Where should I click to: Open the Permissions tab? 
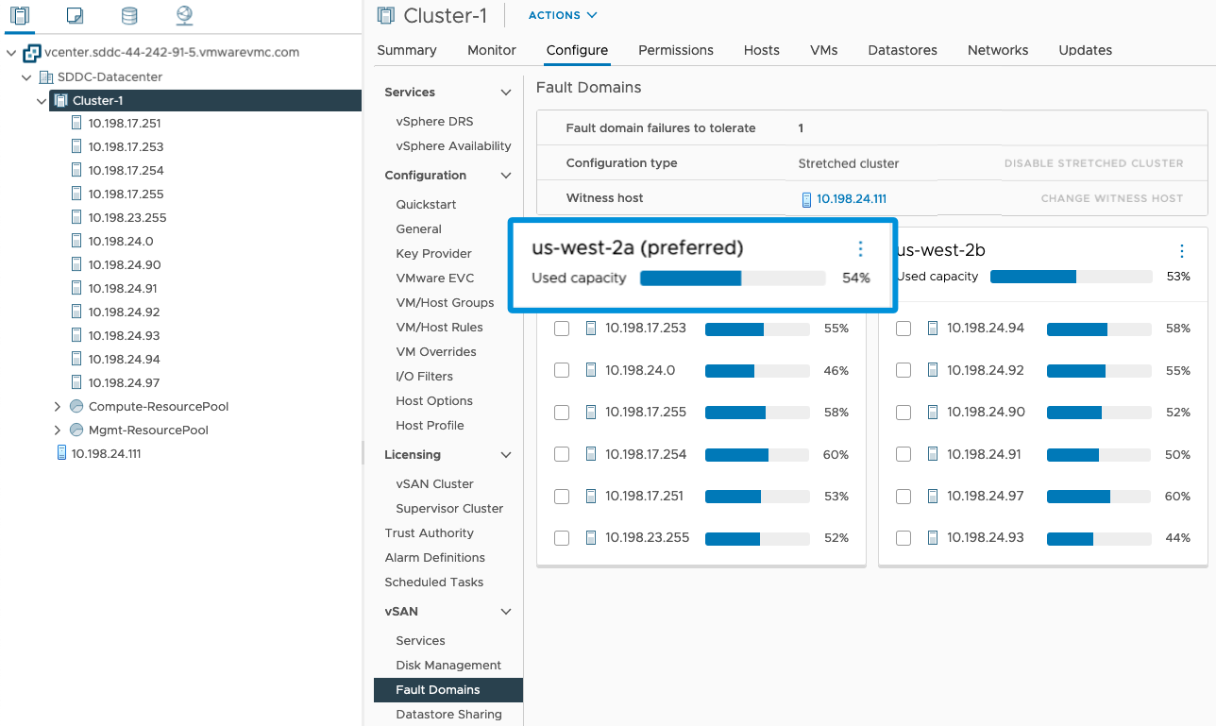coord(676,50)
